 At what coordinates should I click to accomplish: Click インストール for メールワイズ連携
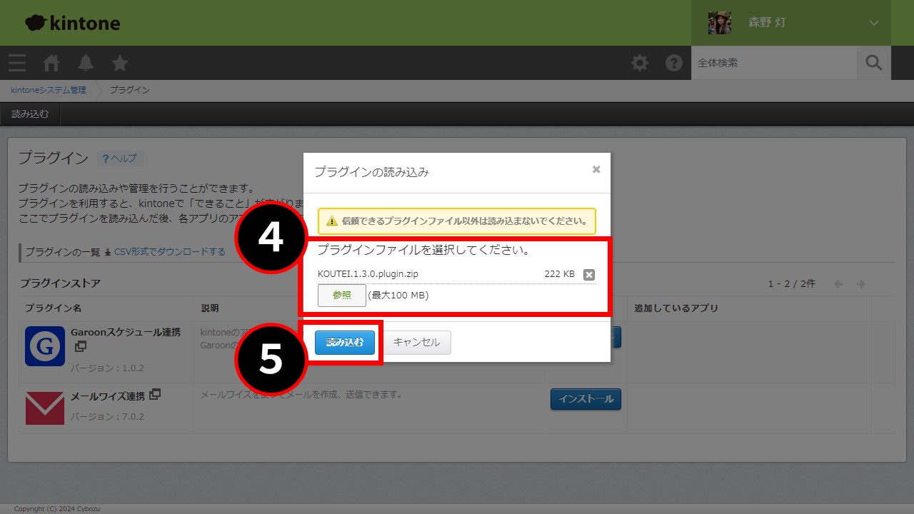point(586,399)
